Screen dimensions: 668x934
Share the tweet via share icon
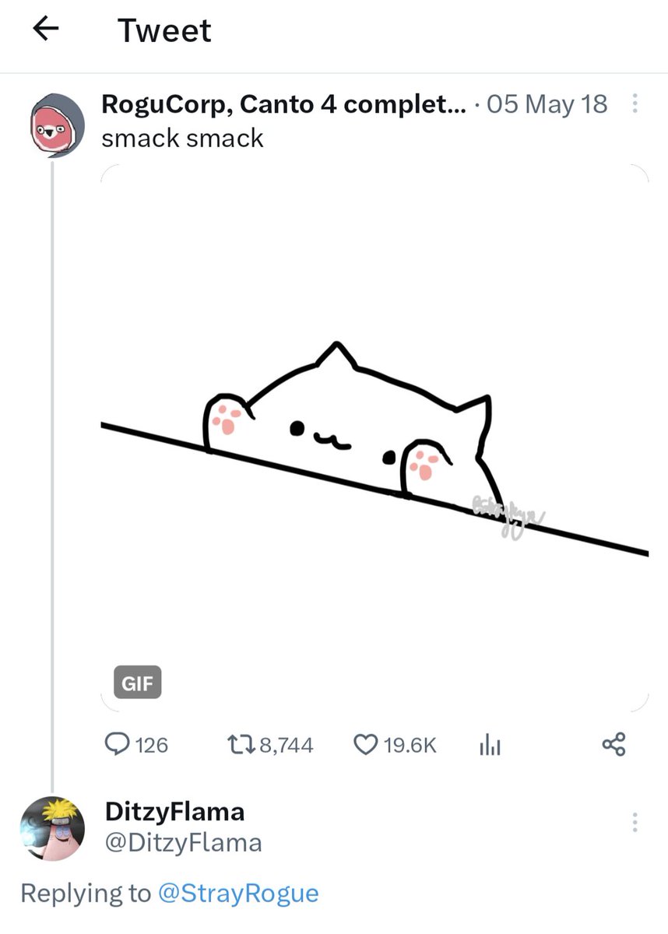(x=614, y=745)
